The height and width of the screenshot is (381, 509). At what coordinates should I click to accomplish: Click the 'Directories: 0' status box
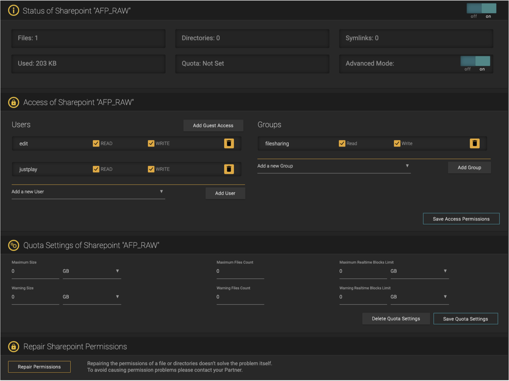252,38
